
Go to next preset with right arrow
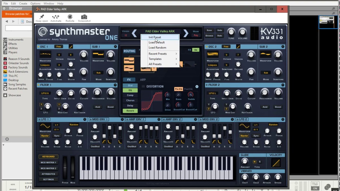pos(186,33)
